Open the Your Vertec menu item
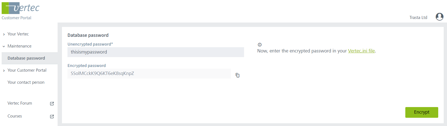 click(x=18, y=34)
